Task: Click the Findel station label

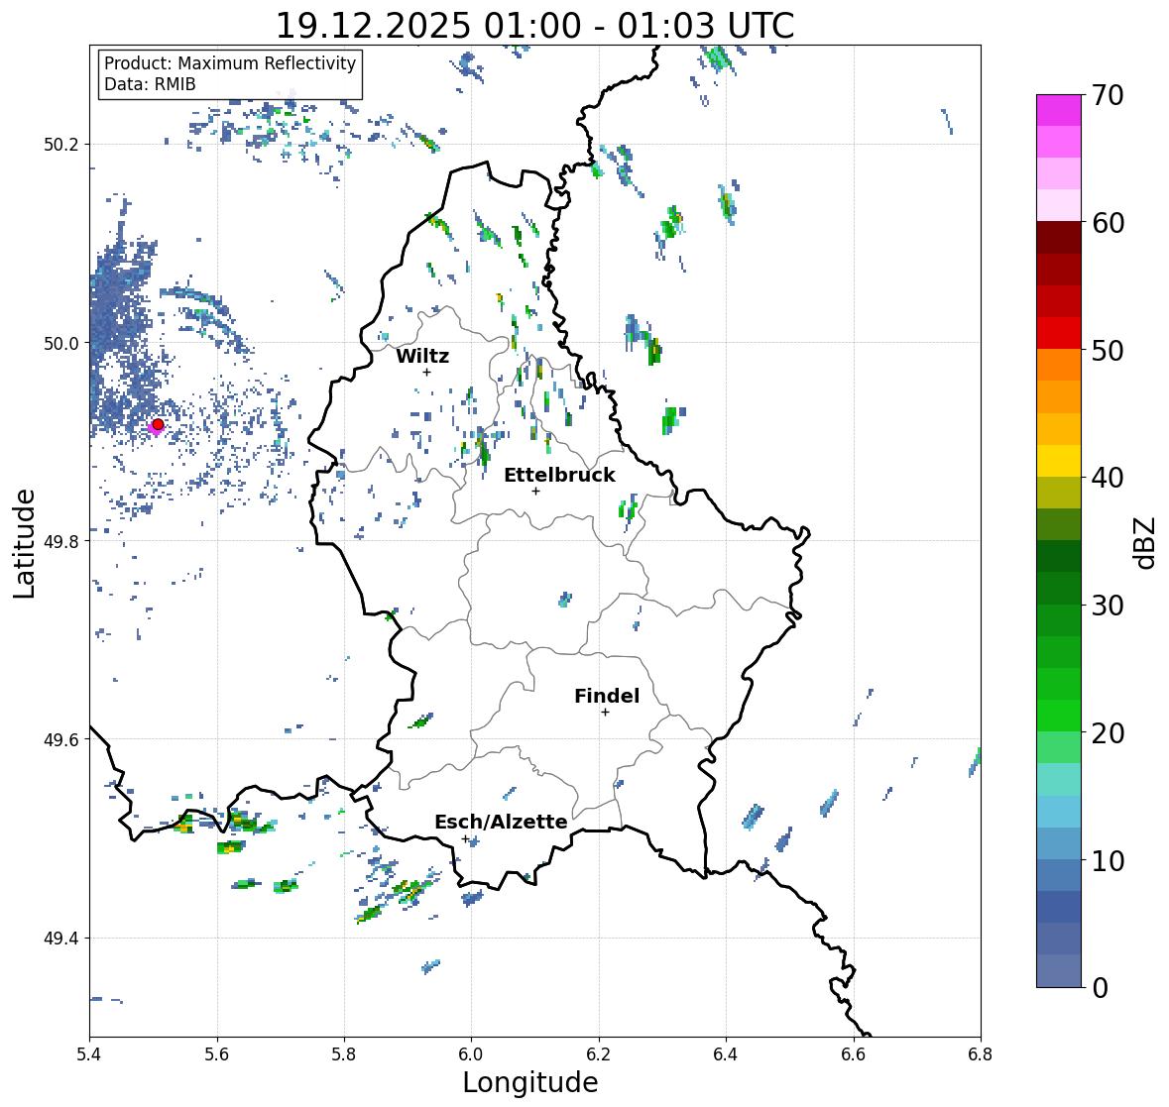Action: tap(607, 696)
